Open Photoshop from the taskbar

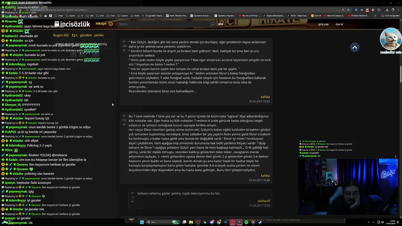coord(226,222)
